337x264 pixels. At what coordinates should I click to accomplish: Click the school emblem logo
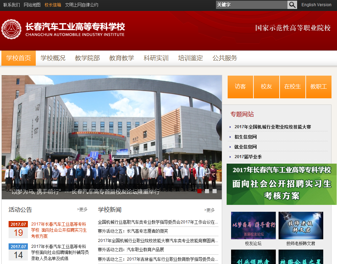pos(11,30)
